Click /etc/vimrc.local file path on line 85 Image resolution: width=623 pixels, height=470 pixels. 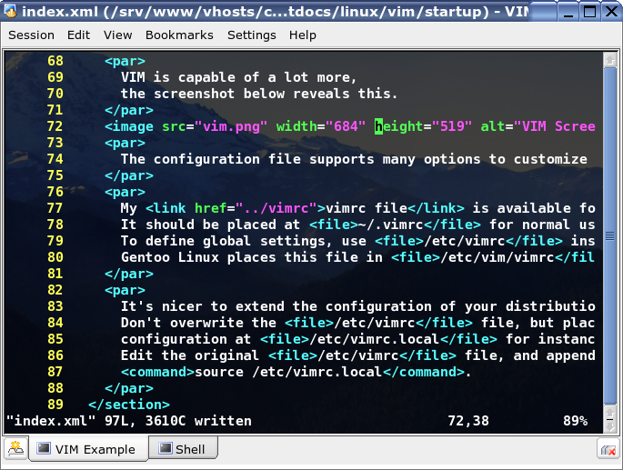click(375, 339)
